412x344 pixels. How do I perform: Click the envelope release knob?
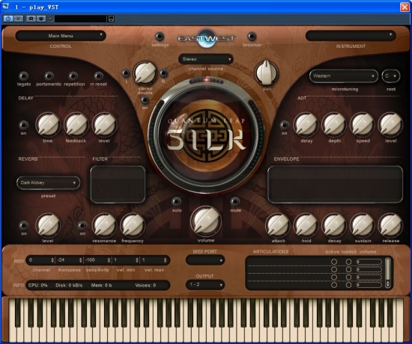[391, 225]
